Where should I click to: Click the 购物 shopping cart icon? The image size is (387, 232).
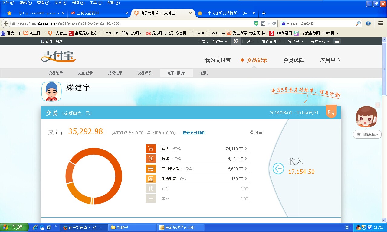click(151, 149)
